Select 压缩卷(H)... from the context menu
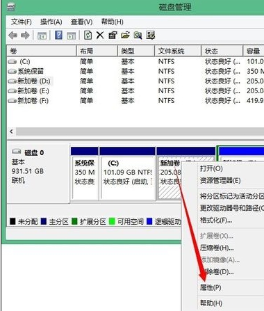Screen dimensions: 264x311 tap(217, 248)
